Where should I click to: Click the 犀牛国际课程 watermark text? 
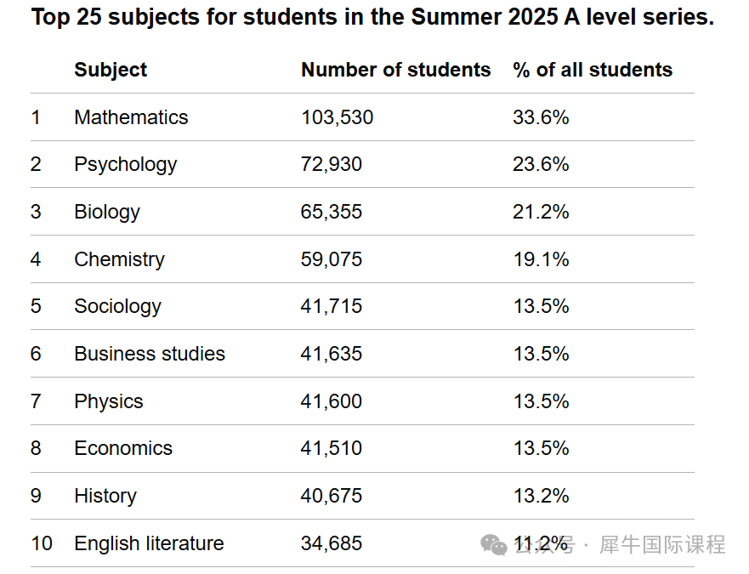click(662, 544)
